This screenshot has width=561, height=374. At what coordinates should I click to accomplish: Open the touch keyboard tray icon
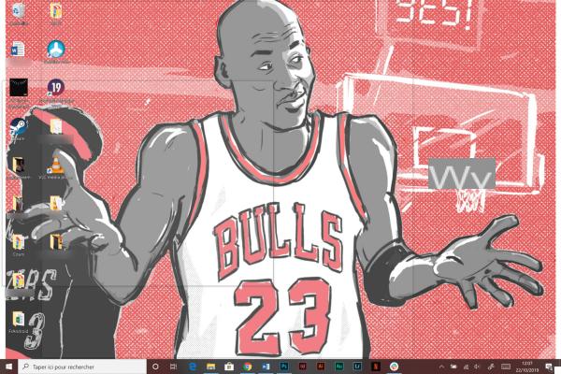(x=506, y=367)
